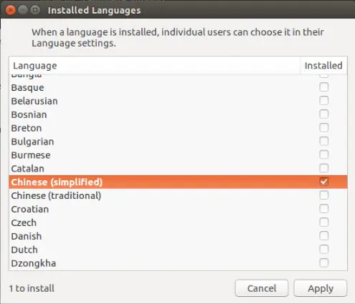Viewport: 355px width, 304px height.
Task: Sort by the Installed column header
Action: [323, 66]
